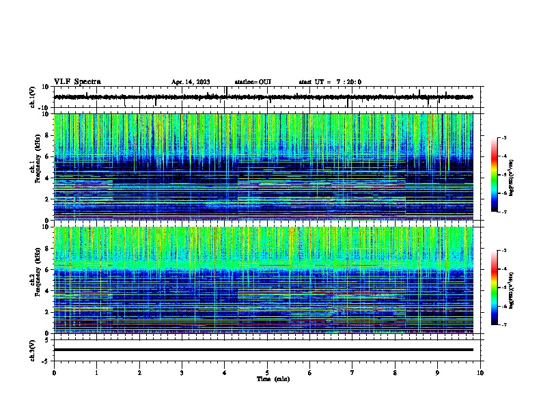541x418 pixels.
Task: Click the "ch.1(V)" waveform axis label
Action: 33,97
